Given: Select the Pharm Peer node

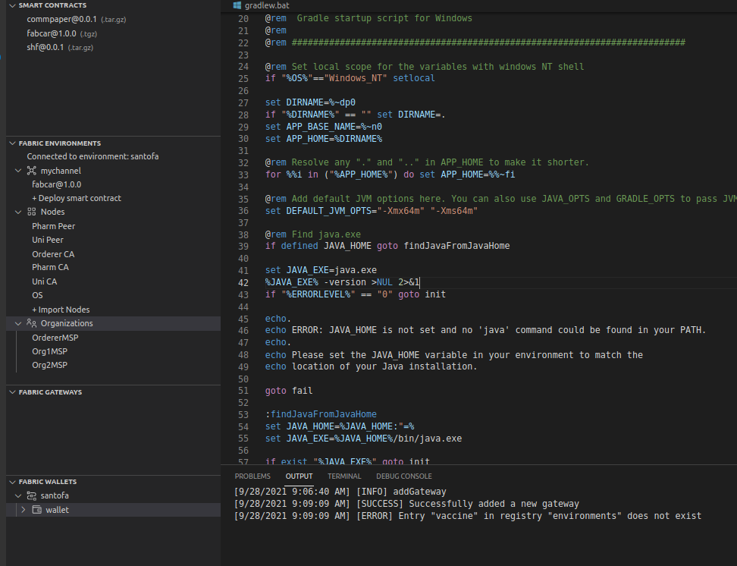Looking at the screenshot, I should tap(54, 226).
